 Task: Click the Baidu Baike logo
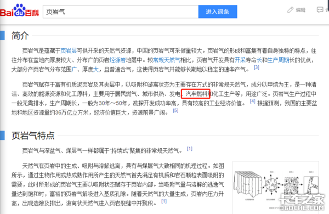point(20,10)
